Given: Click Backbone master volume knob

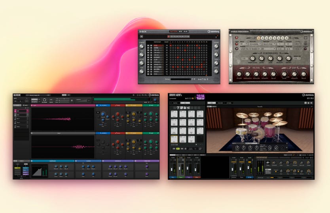Looking at the screenshot, I should click(x=155, y=100).
